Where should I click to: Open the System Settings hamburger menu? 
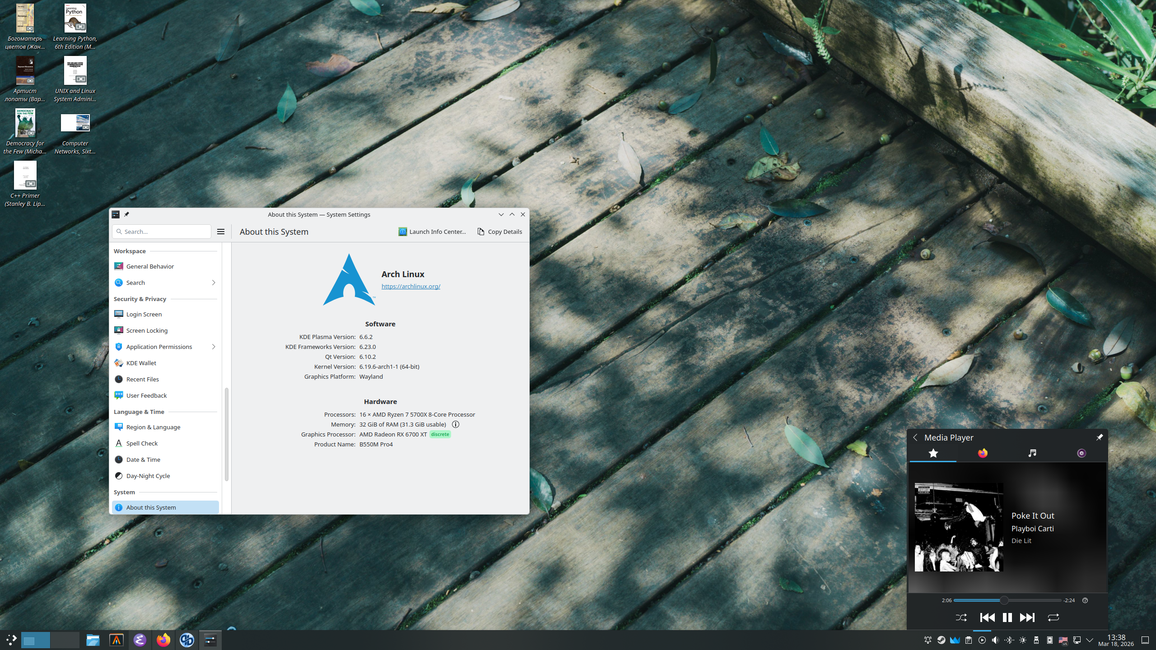coord(221,232)
